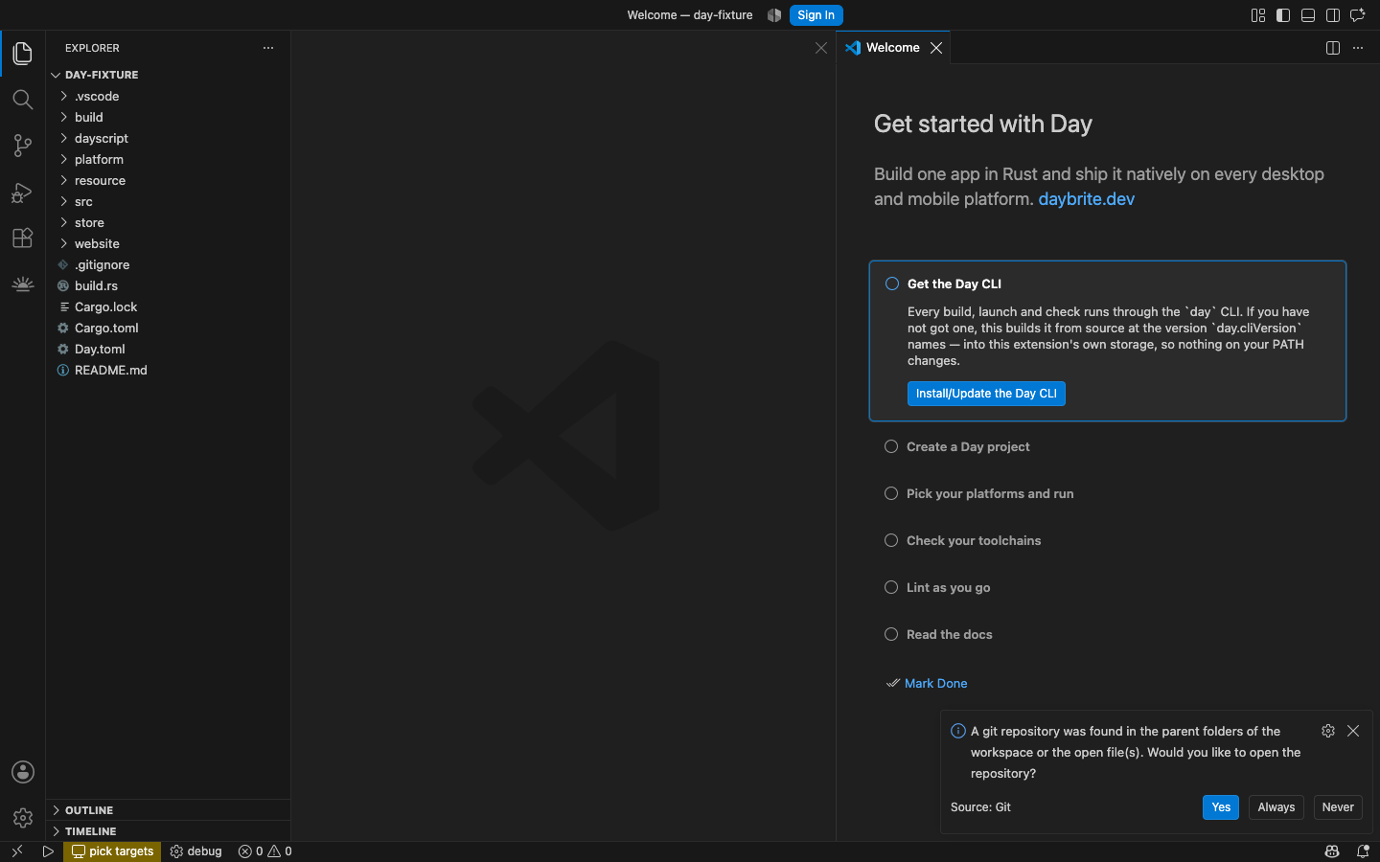Open the README.md file
Image resolution: width=1380 pixels, height=862 pixels.
168,370
